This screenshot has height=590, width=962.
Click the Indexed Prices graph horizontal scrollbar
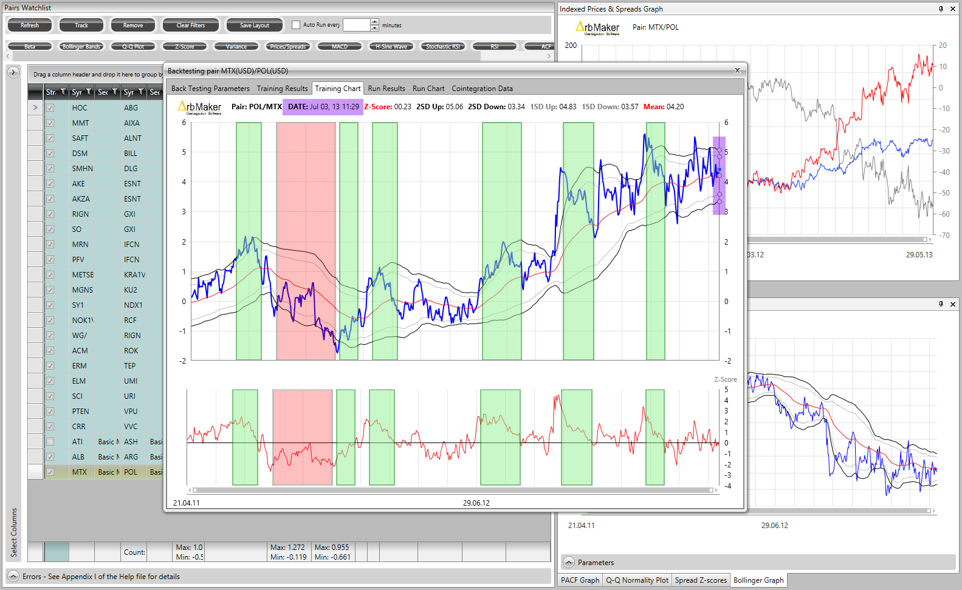(837, 239)
